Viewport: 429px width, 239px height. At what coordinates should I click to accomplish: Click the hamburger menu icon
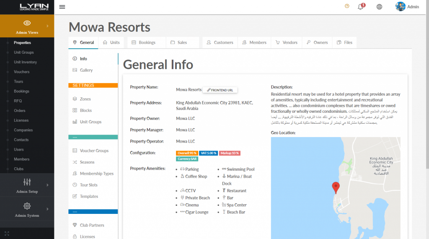coord(62,7)
